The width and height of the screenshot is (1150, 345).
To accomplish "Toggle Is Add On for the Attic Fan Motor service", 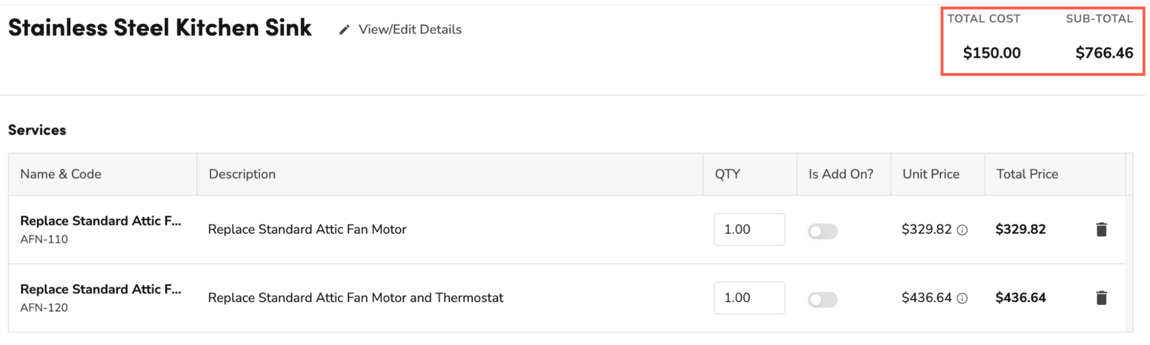I will click(822, 231).
